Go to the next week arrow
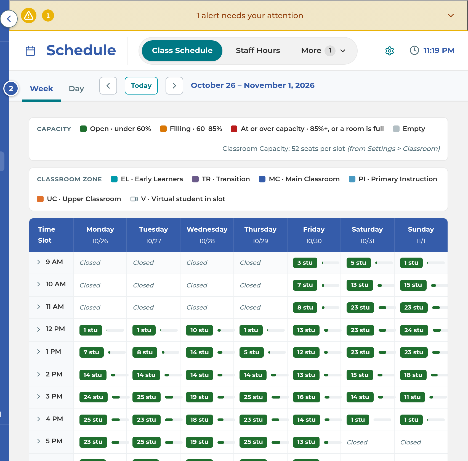468x461 pixels. tap(174, 86)
